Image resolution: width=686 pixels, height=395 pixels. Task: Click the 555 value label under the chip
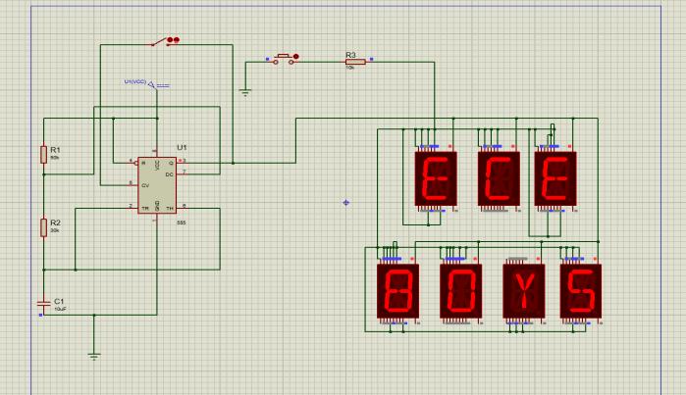pyautogui.click(x=182, y=222)
